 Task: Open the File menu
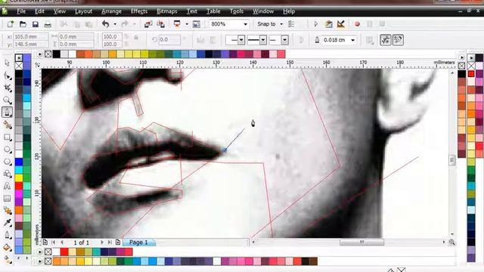click(21, 11)
